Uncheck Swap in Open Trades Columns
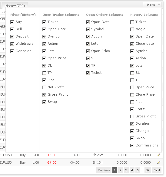The width and height of the screenshot is (166, 177). (x=44, y=102)
